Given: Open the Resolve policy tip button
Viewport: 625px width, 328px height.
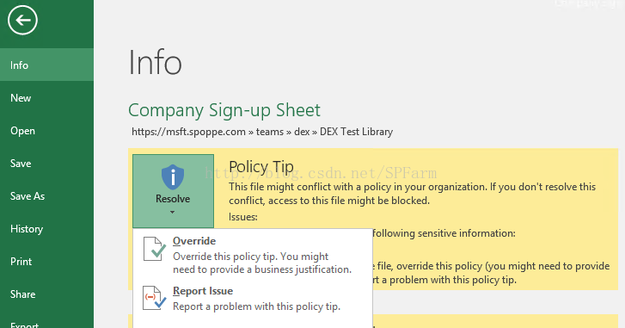Looking at the screenshot, I should coord(173,191).
